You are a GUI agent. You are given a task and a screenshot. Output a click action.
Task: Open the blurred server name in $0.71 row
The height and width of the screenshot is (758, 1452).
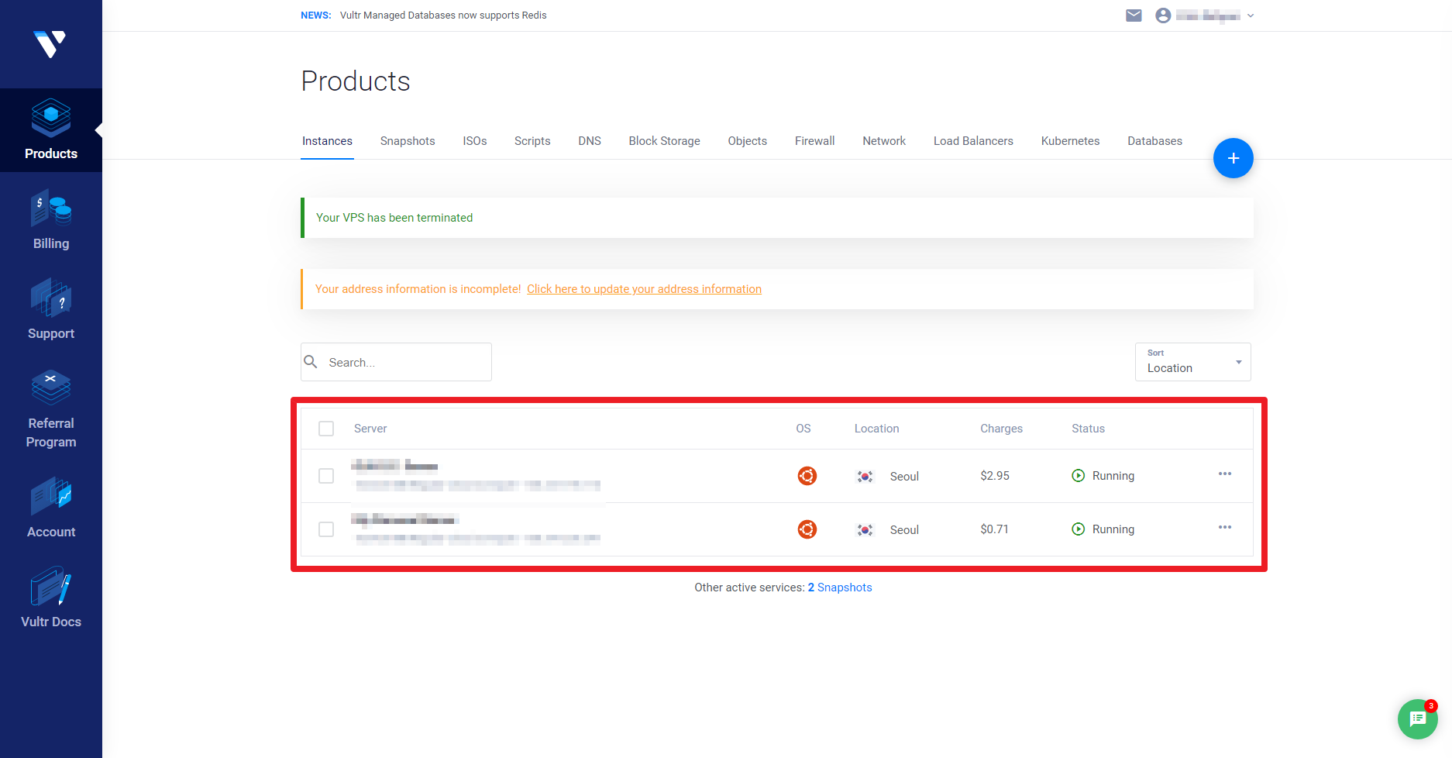[x=405, y=519]
